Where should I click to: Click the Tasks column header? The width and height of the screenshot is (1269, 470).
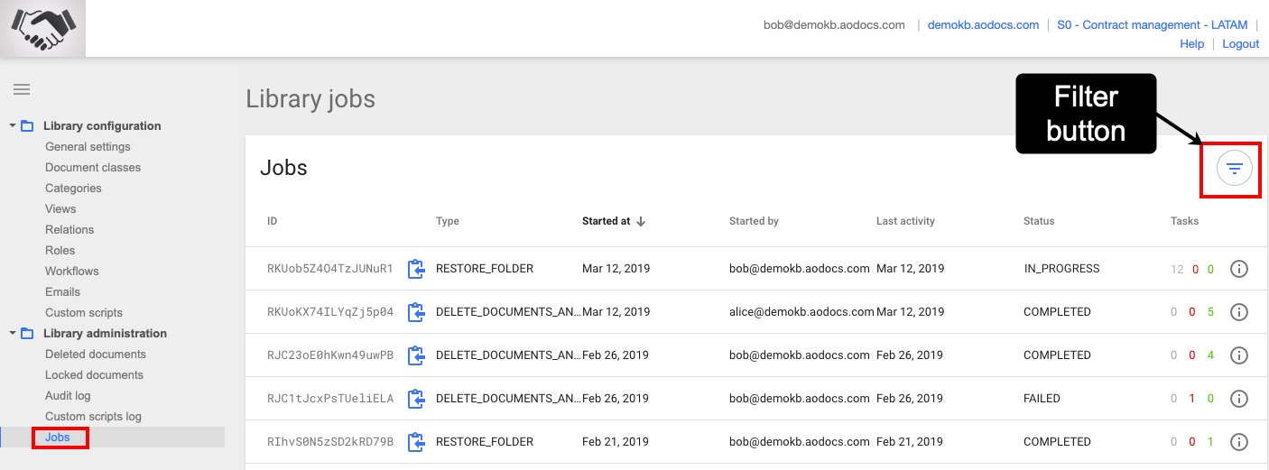pyautogui.click(x=1185, y=221)
